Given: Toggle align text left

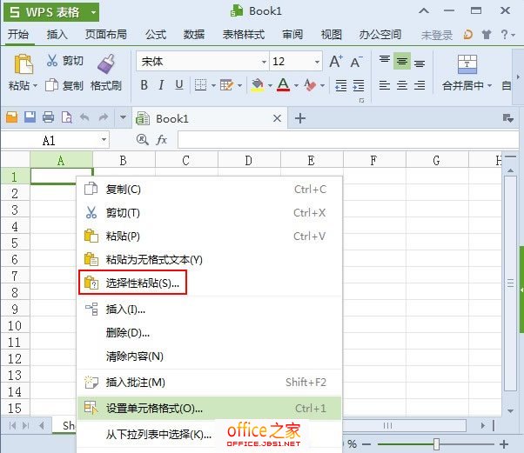Looking at the screenshot, I should point(385,85).
